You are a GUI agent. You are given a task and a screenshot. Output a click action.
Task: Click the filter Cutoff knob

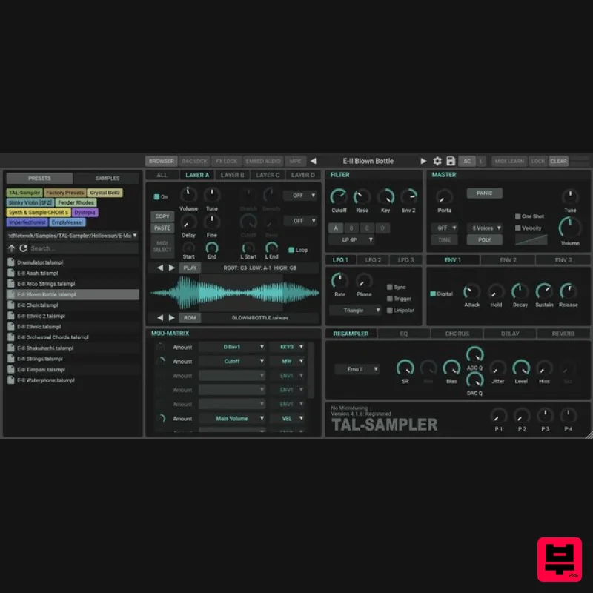339,196
